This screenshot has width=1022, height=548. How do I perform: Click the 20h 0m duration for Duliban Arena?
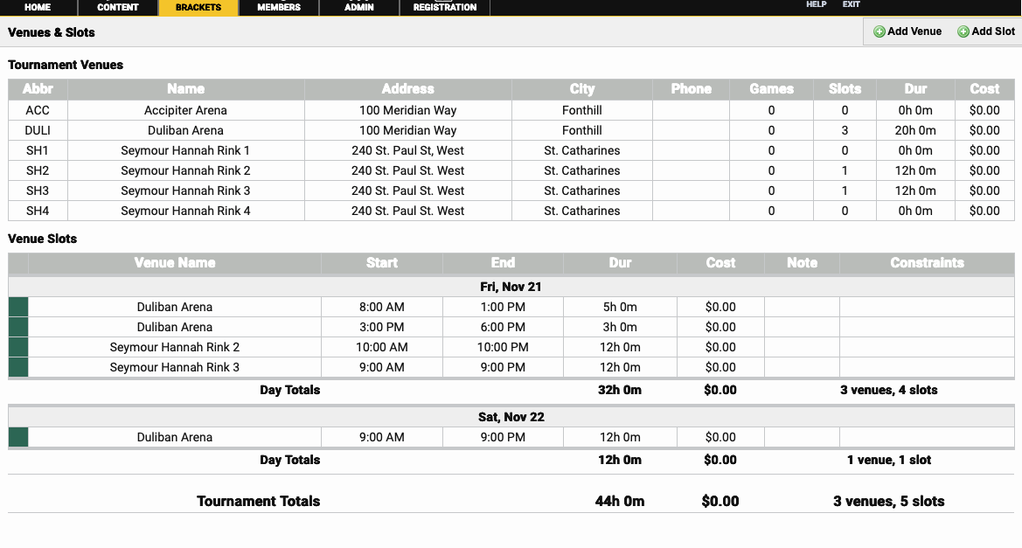click(x=915, y=130)
